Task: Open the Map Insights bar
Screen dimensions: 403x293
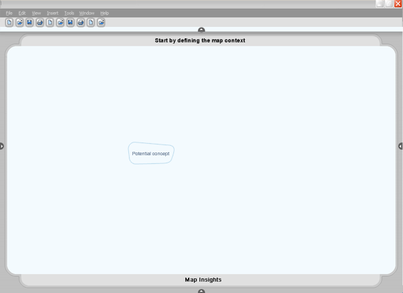Action: pyautogui.click(x=203, y=280)
